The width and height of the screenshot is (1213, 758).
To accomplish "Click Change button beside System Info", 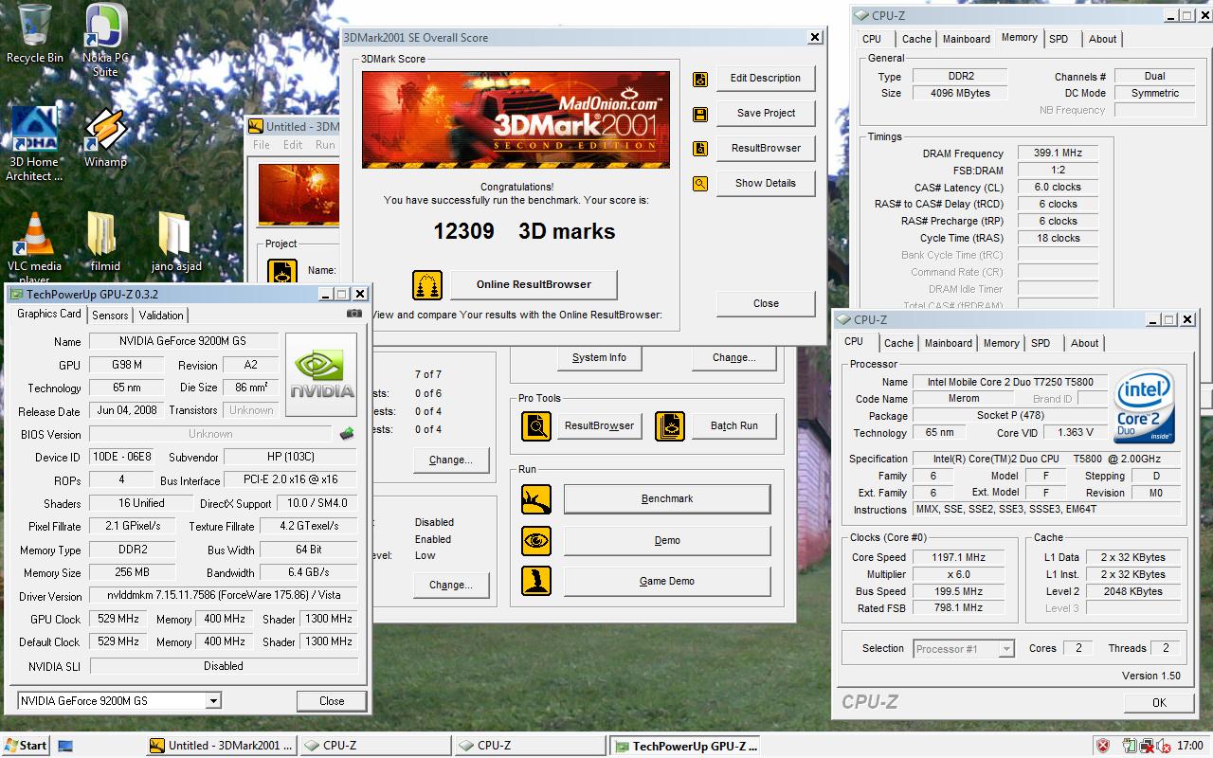I will point(734,358).
